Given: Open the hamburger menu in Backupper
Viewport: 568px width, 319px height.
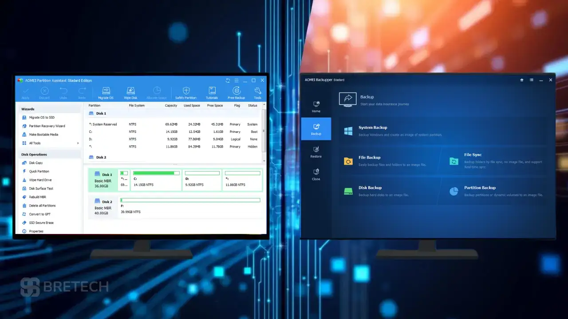Looking at the screenshot, I should coord(531,80).
